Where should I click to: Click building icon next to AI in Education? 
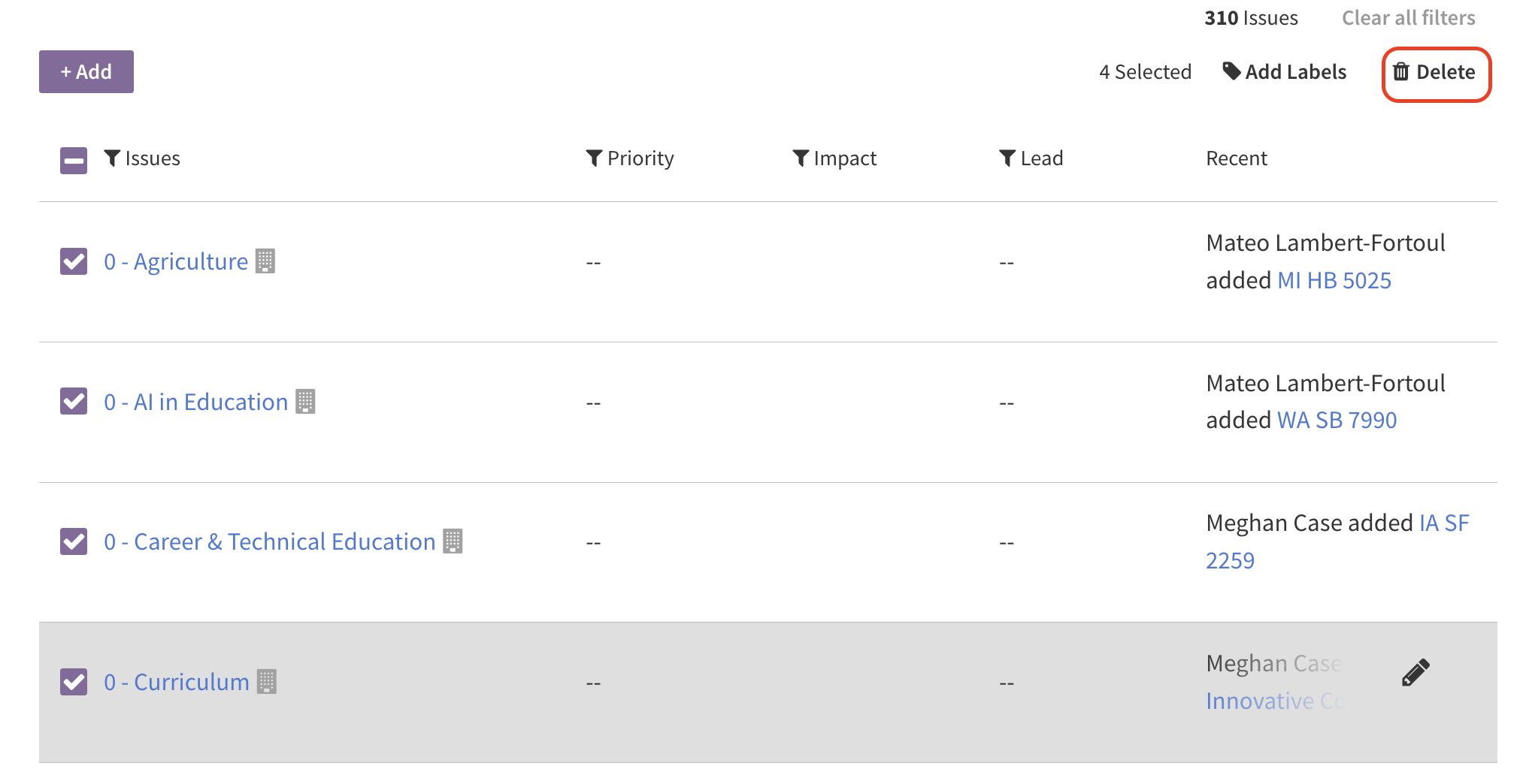point(305,402)
